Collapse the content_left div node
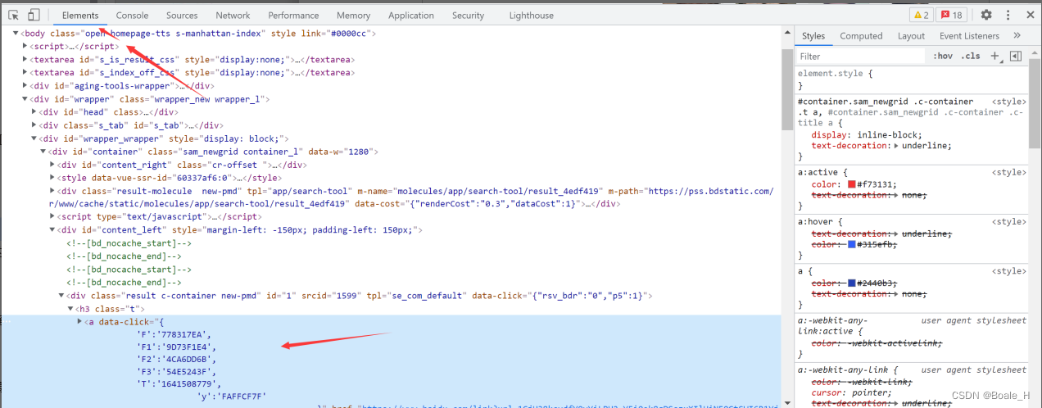This screenshot has width=1042, height=408. pos(52,230)
